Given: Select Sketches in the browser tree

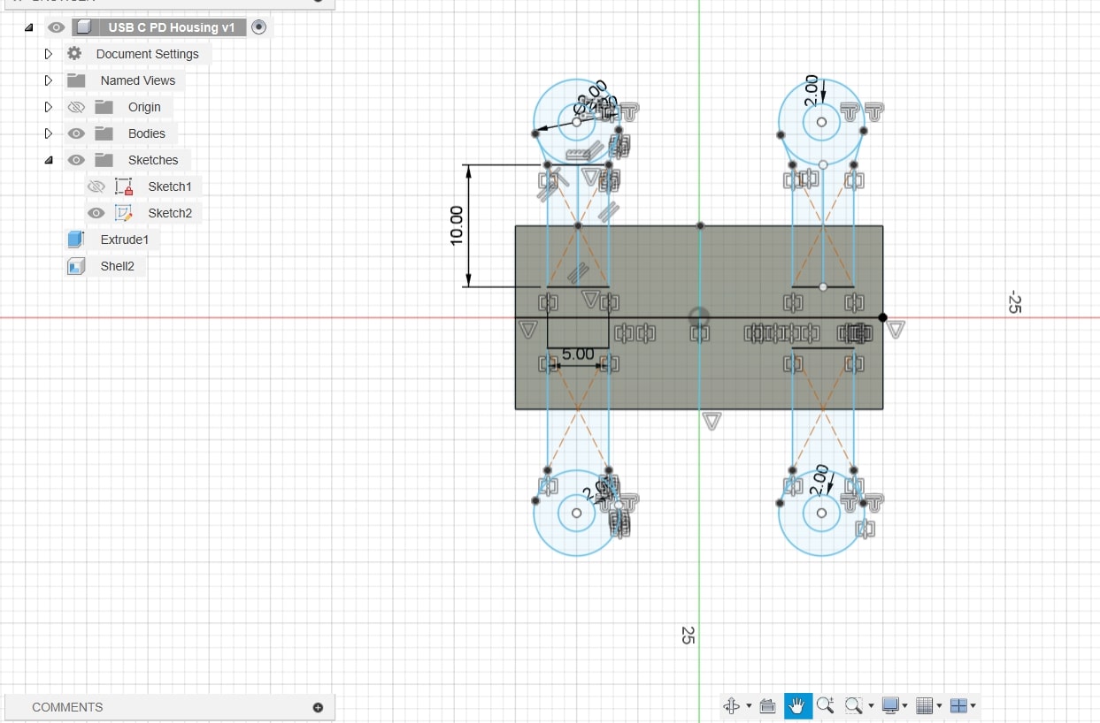Looking at the screenshot, I should click(x=153, y=160).
